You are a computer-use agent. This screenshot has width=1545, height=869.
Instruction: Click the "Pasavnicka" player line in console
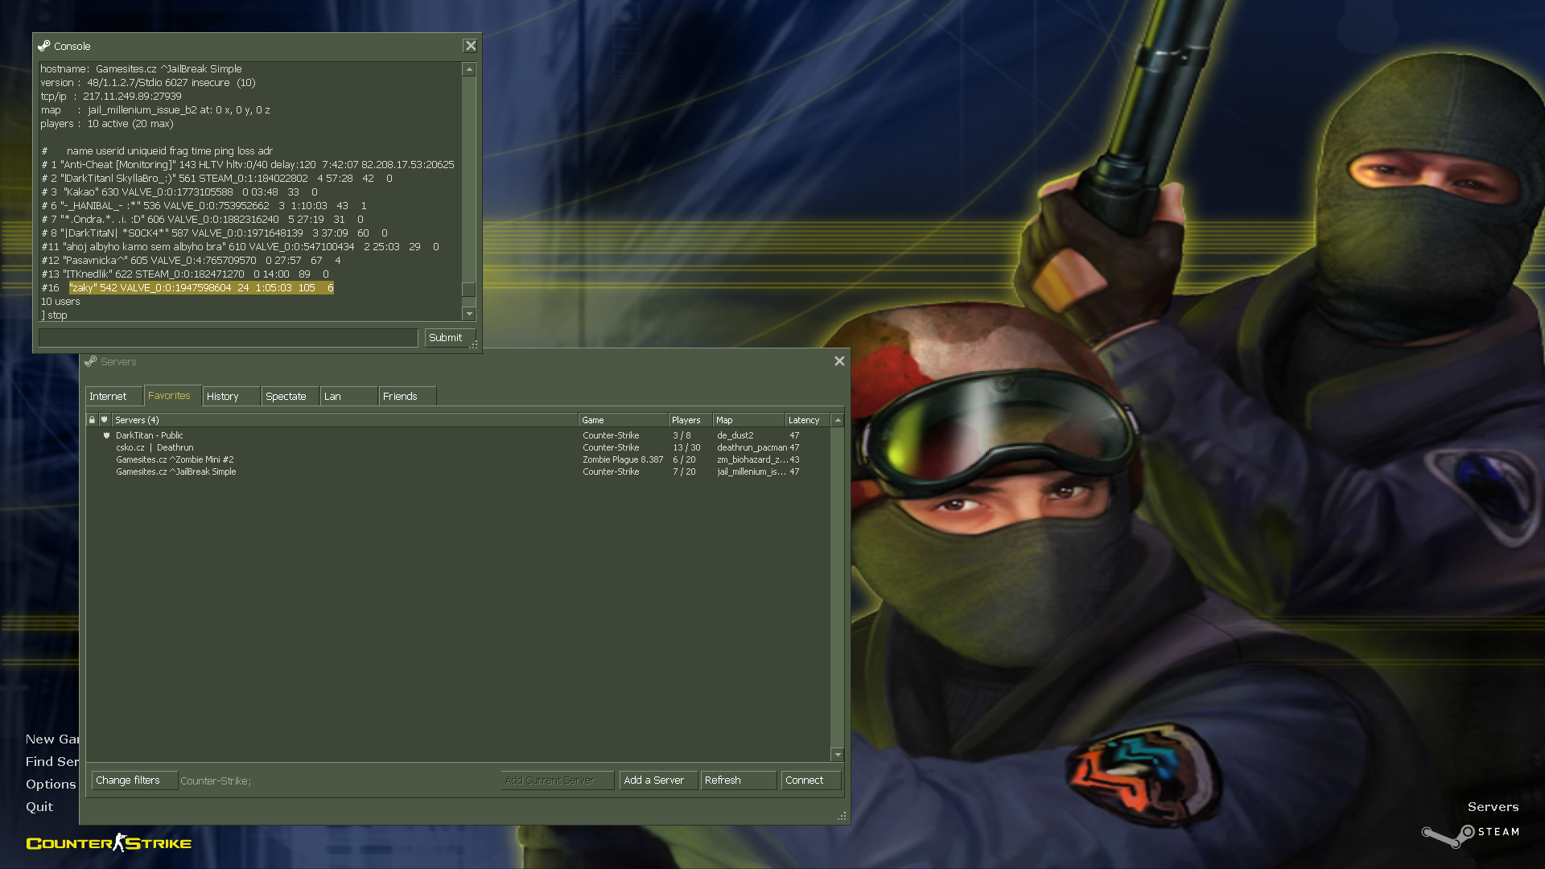(191, 261)
